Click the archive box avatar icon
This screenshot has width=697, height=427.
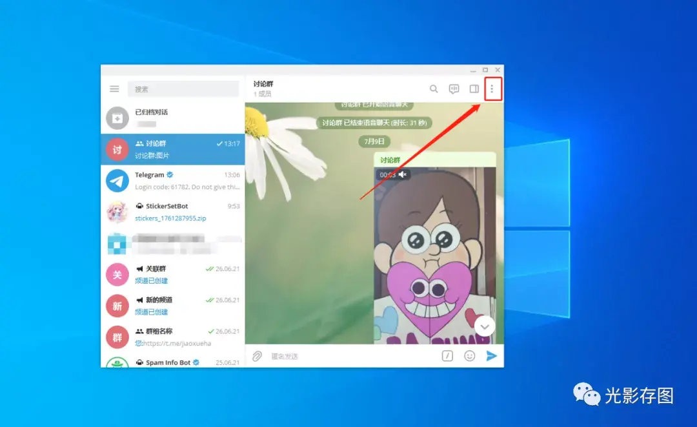point(117,118)
